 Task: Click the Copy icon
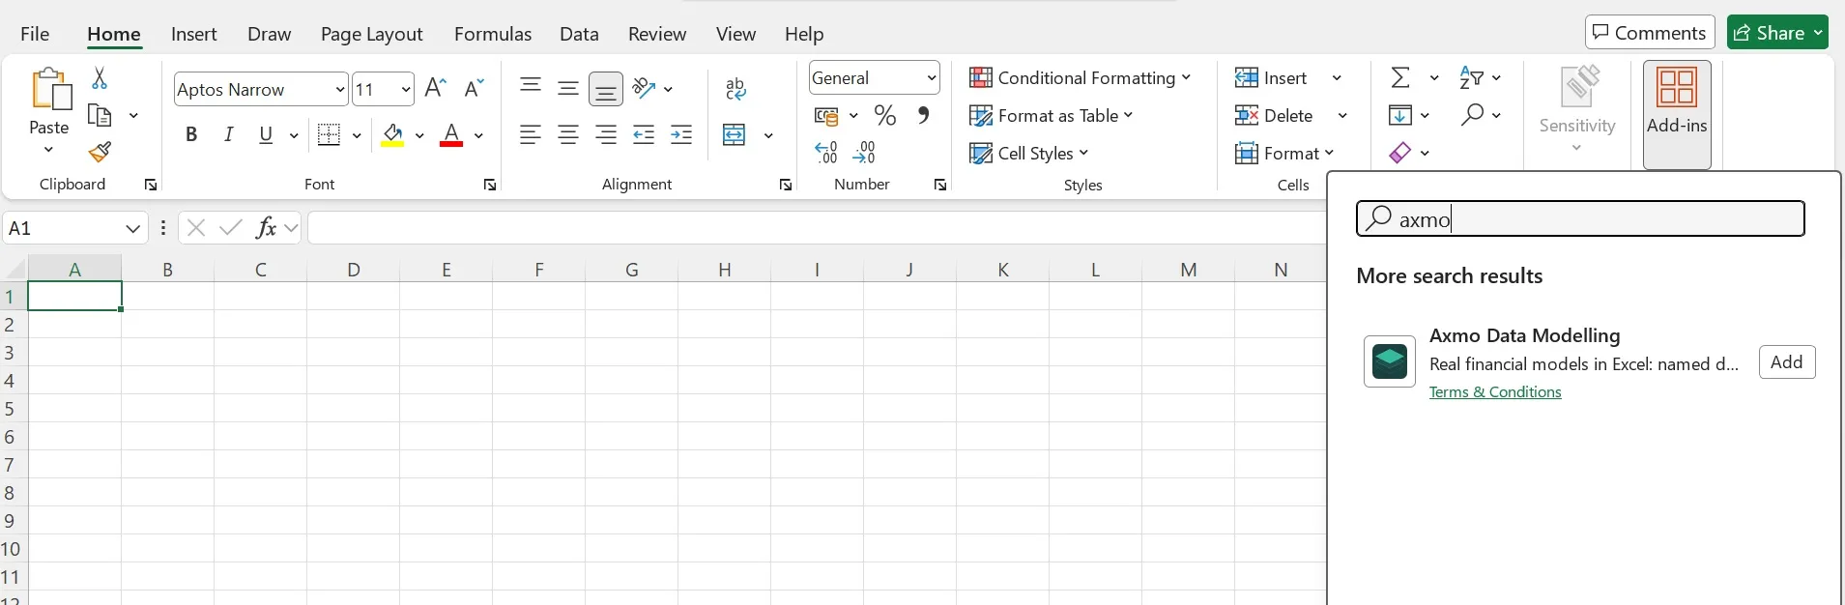[100, 116]
